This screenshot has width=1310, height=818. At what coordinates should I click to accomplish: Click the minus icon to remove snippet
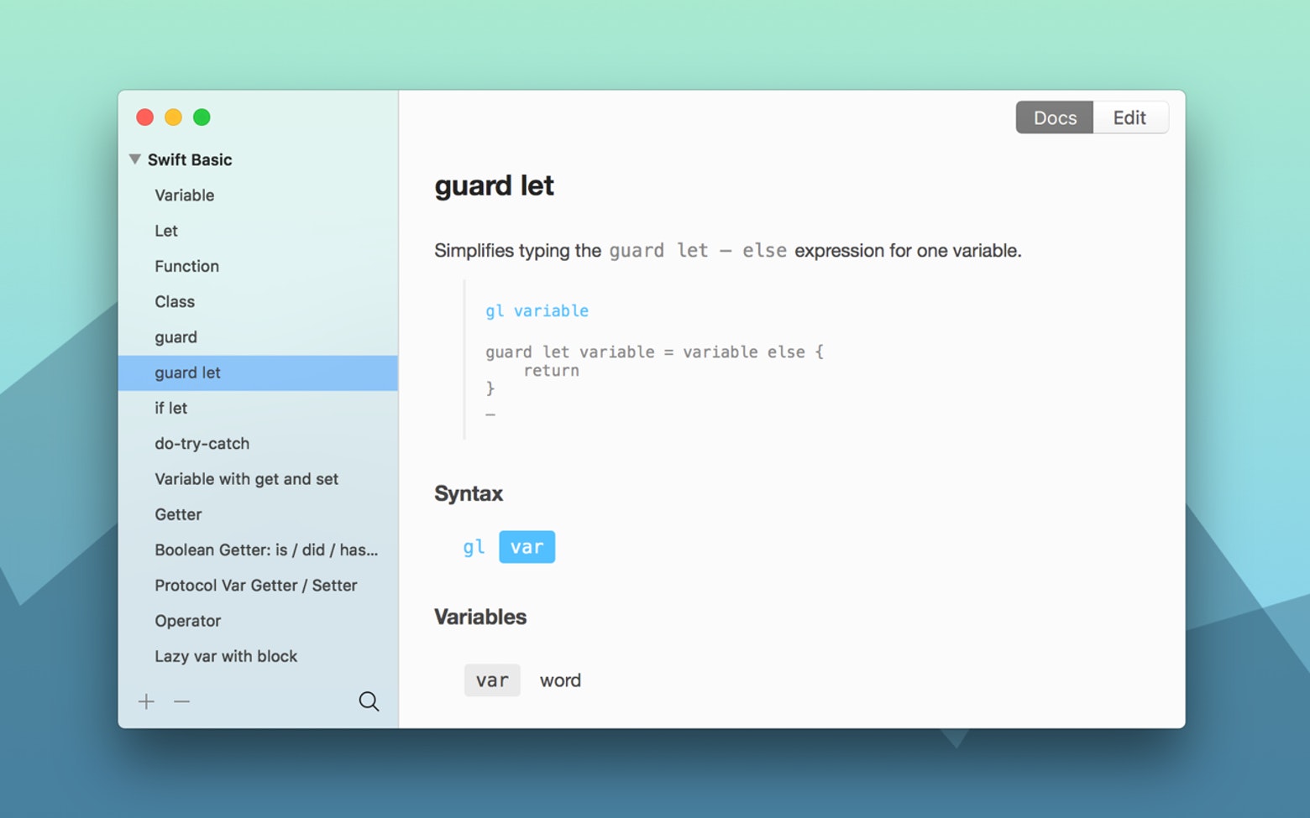[181, 701]
